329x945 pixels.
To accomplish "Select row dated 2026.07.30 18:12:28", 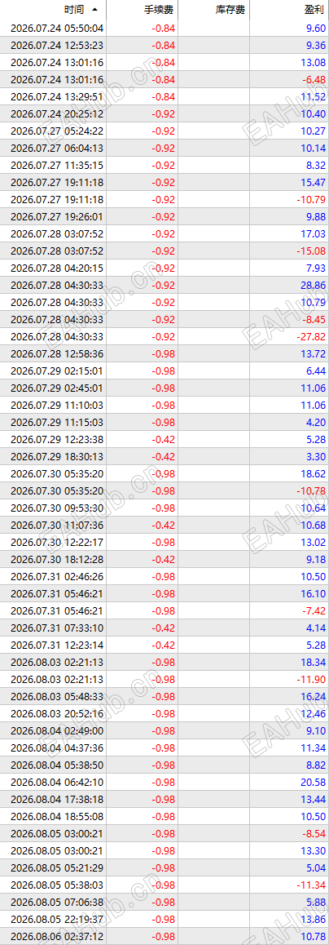I will [x=164, y=559].
